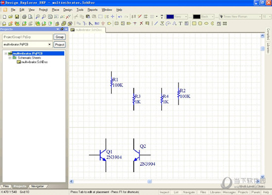Toggle the grid display toolbar button
Viewport: 272px width, 195px height.
tap(152, 17)
